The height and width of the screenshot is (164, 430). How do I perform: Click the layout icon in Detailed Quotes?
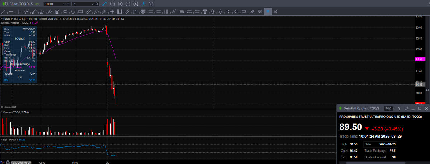click(406, 108)
